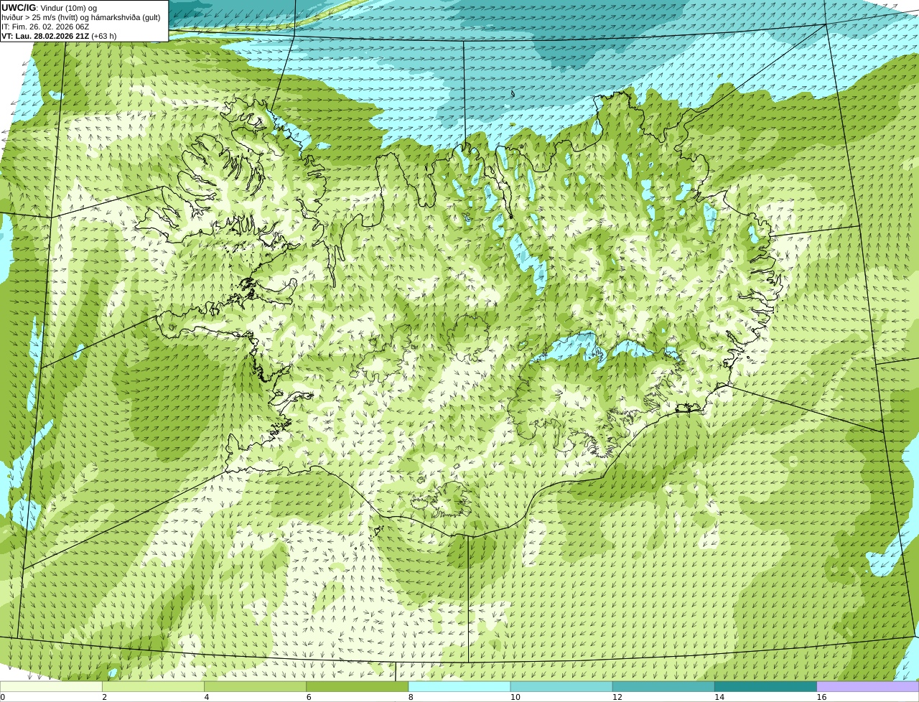Click the 2–4 m/s light green legend swatch
919x702 pixels.
click(x=154, y=686)
